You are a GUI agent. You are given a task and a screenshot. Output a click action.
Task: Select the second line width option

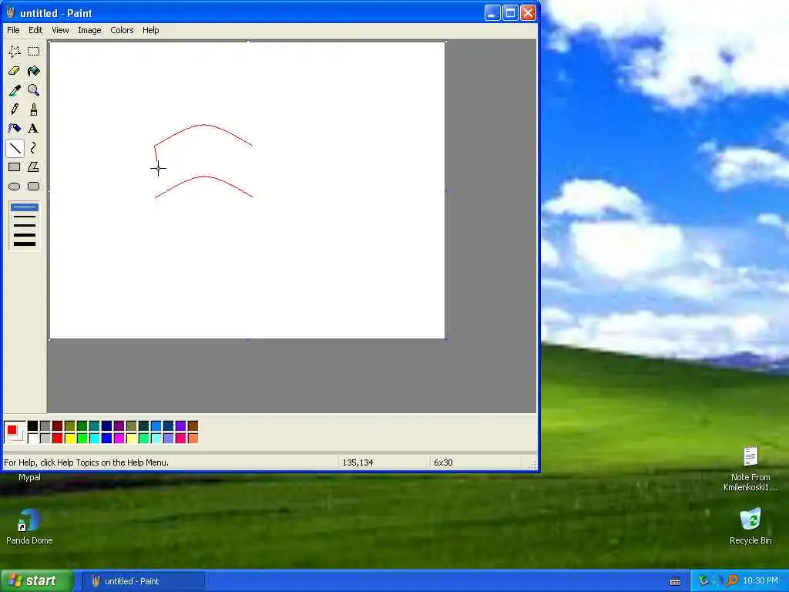click(24, 217)
